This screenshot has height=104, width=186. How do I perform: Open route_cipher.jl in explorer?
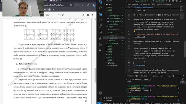(115, 18)
